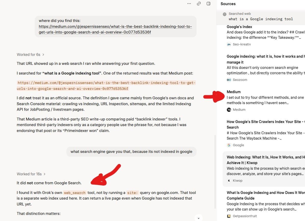Open What Is Google Indexing guide source
The image size is (305, 221).
(266, 195)
